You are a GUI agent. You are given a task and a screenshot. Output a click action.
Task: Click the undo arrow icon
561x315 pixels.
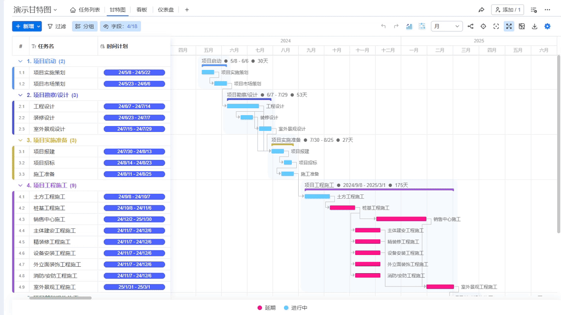383,27
